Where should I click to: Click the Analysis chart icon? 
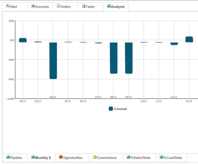[x=109, y=6]
